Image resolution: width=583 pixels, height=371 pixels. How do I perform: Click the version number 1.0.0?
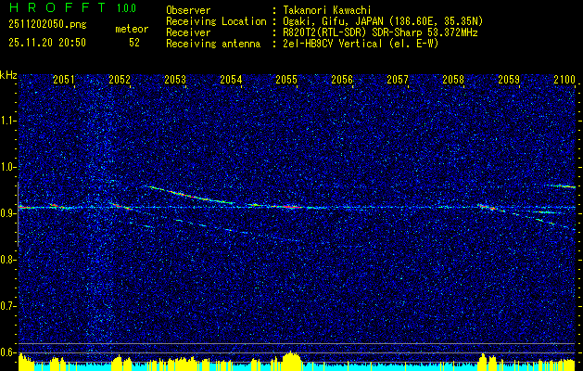(126, 7)
